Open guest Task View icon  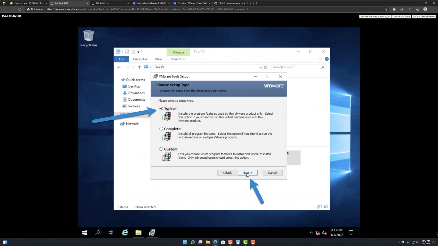point(111,233)
